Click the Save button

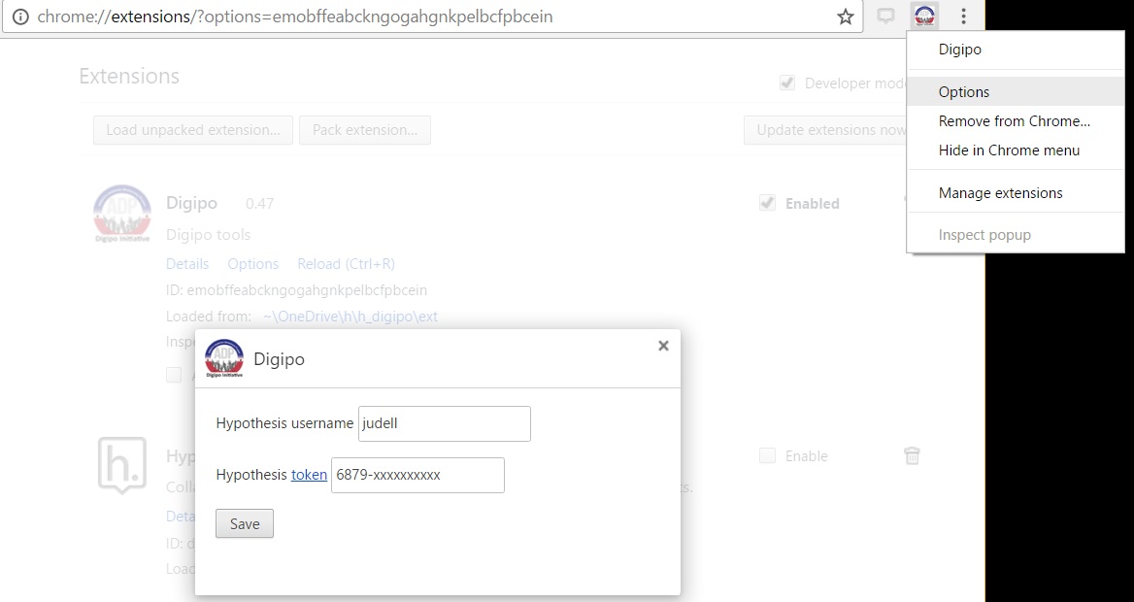[x=245, y=524]
